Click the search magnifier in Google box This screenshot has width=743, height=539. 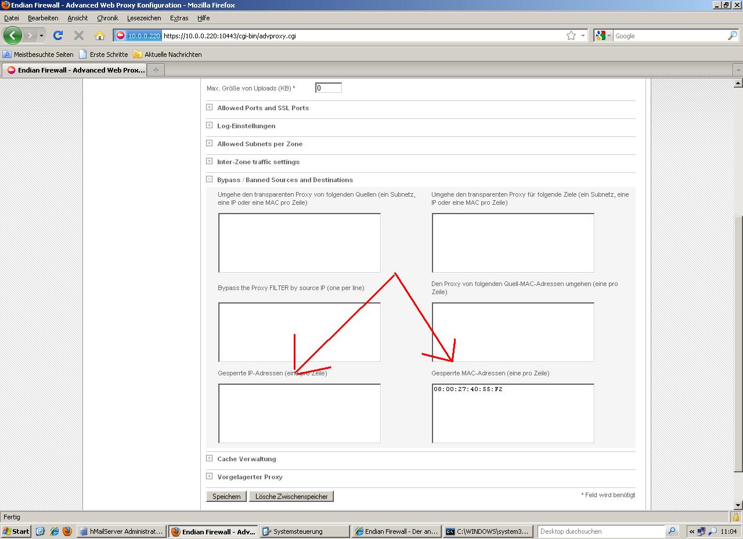click(x=732, y=35)
